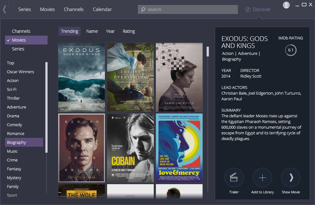Filter by Sci-Fi genre
Viewport: 315px width, 205px height.
coord(12,90)
